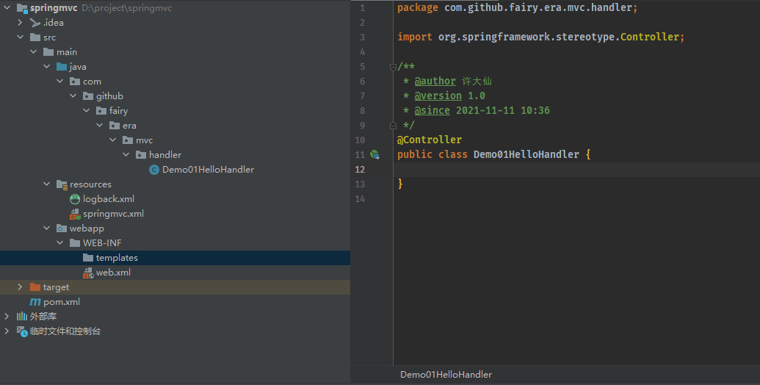Screen dimensions: 760x385
Task: Click the src folder icon
Action: pyautogui.click(x=35, y=37)
